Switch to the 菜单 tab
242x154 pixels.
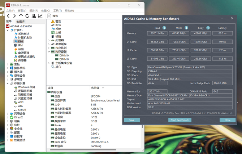point(9,22)
